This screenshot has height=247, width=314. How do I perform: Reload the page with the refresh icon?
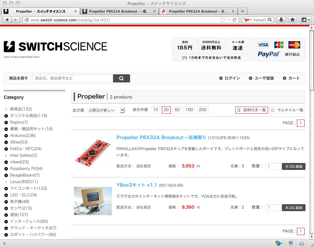234,20
